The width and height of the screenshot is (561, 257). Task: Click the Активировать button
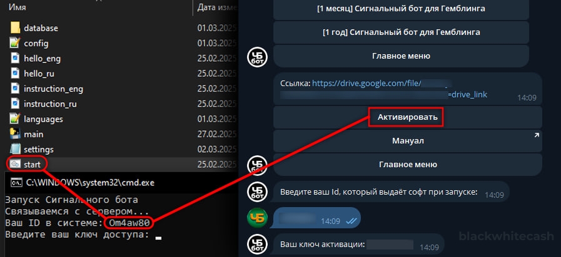(408, 117)
